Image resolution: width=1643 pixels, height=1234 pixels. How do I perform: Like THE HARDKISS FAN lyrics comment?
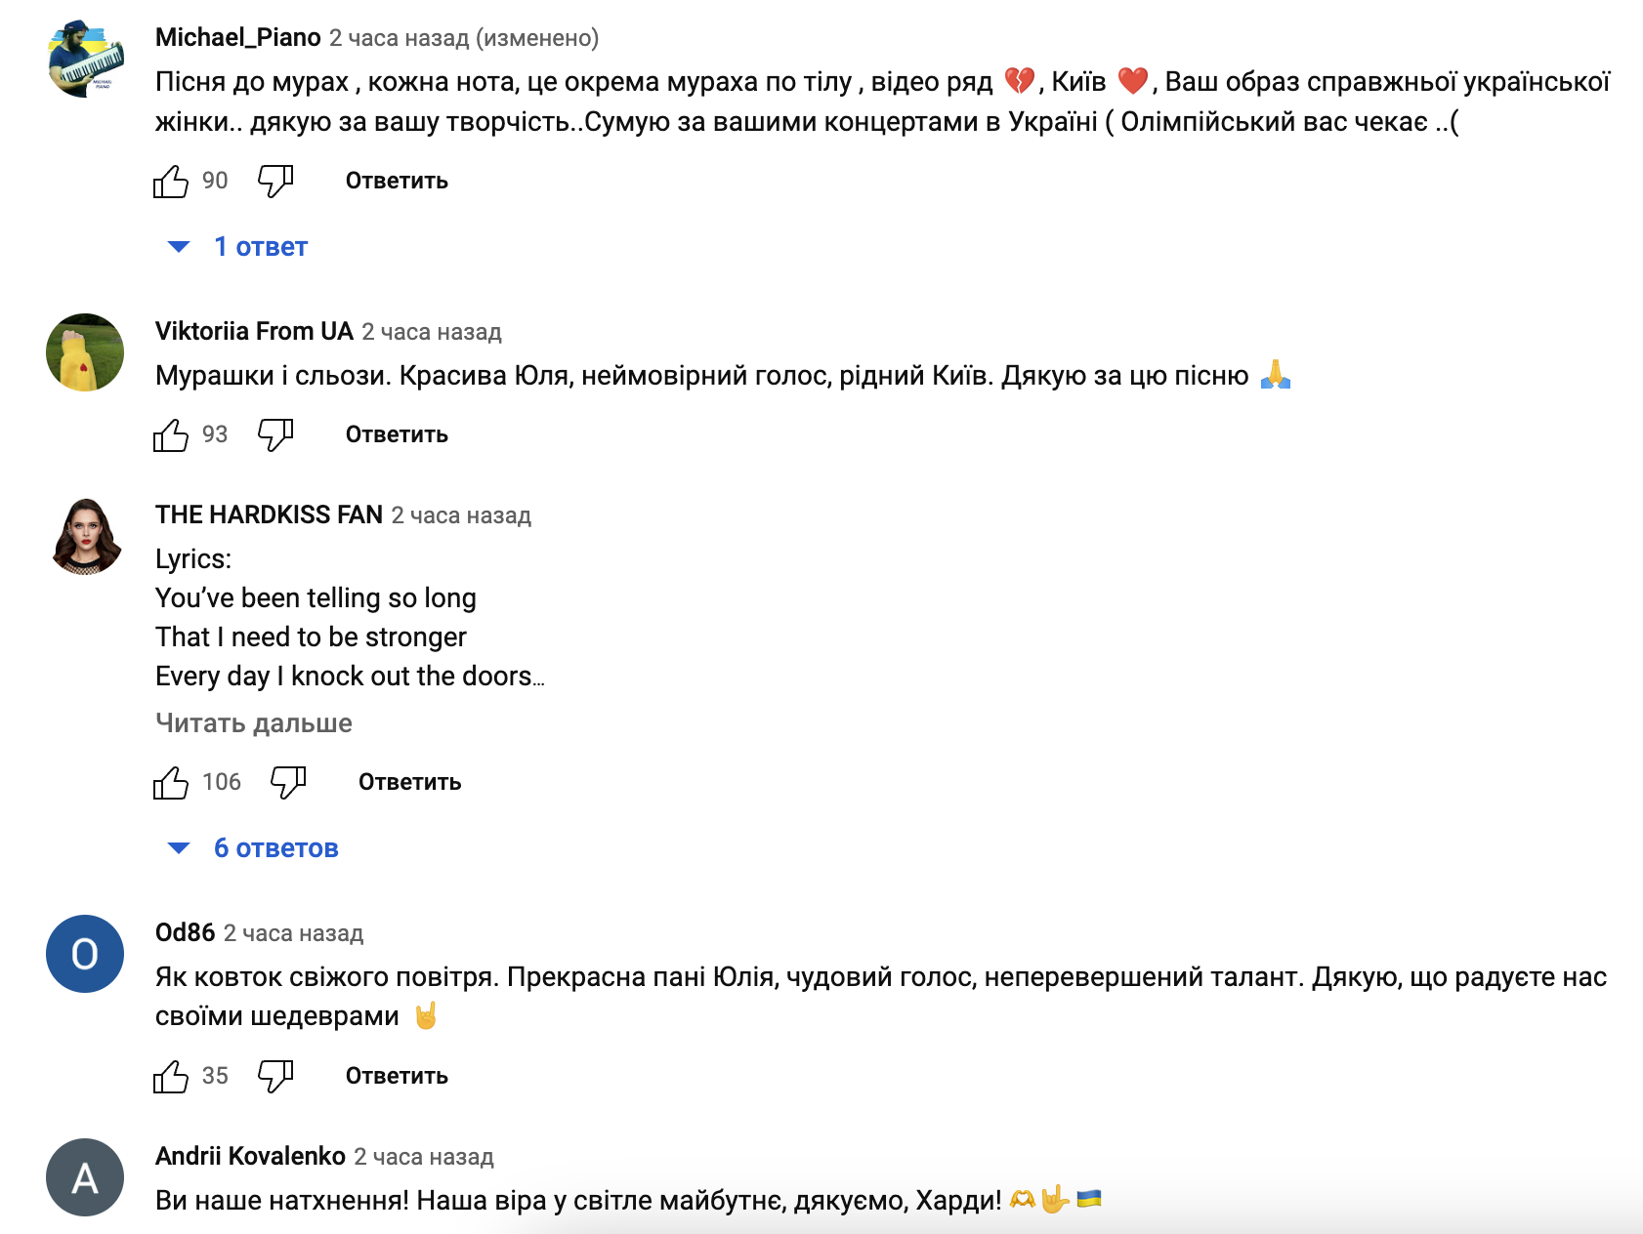coord(171,783)
